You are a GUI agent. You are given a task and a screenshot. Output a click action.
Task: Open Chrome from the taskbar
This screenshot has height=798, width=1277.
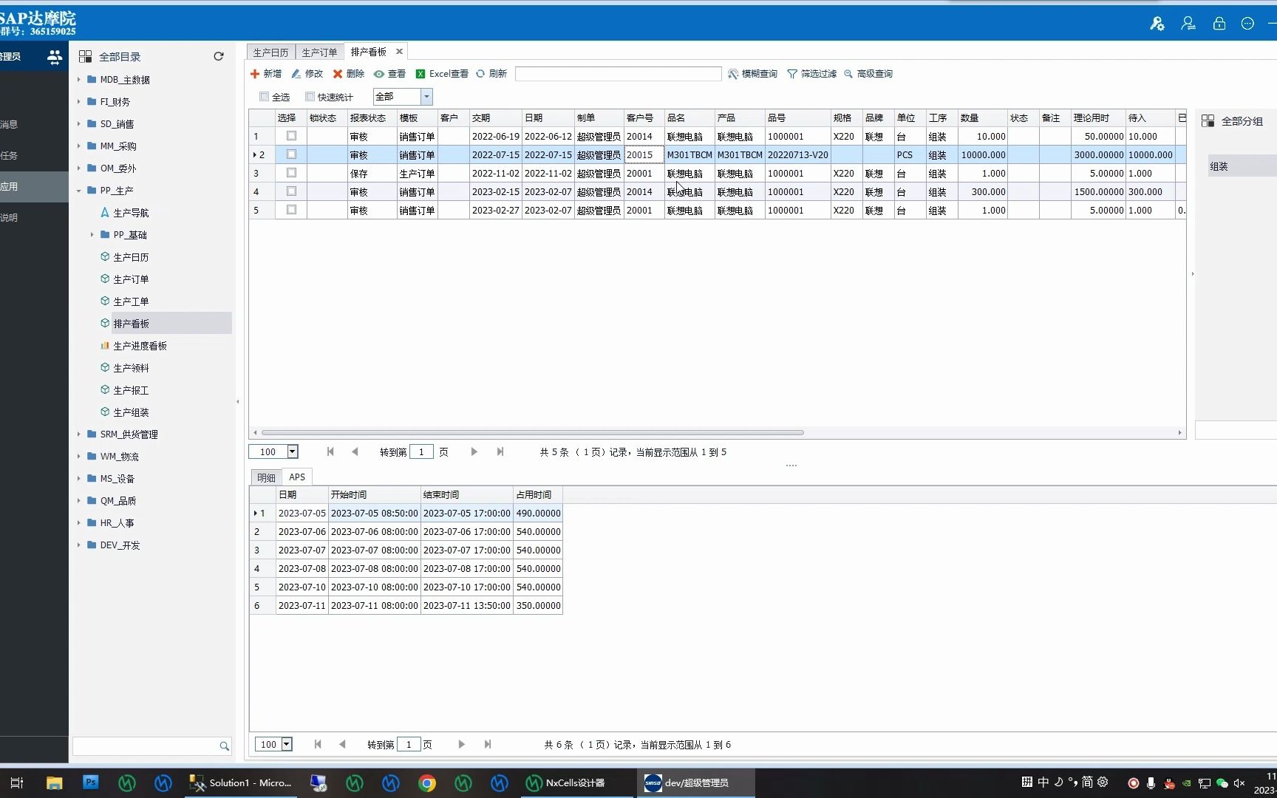point(427,783)
